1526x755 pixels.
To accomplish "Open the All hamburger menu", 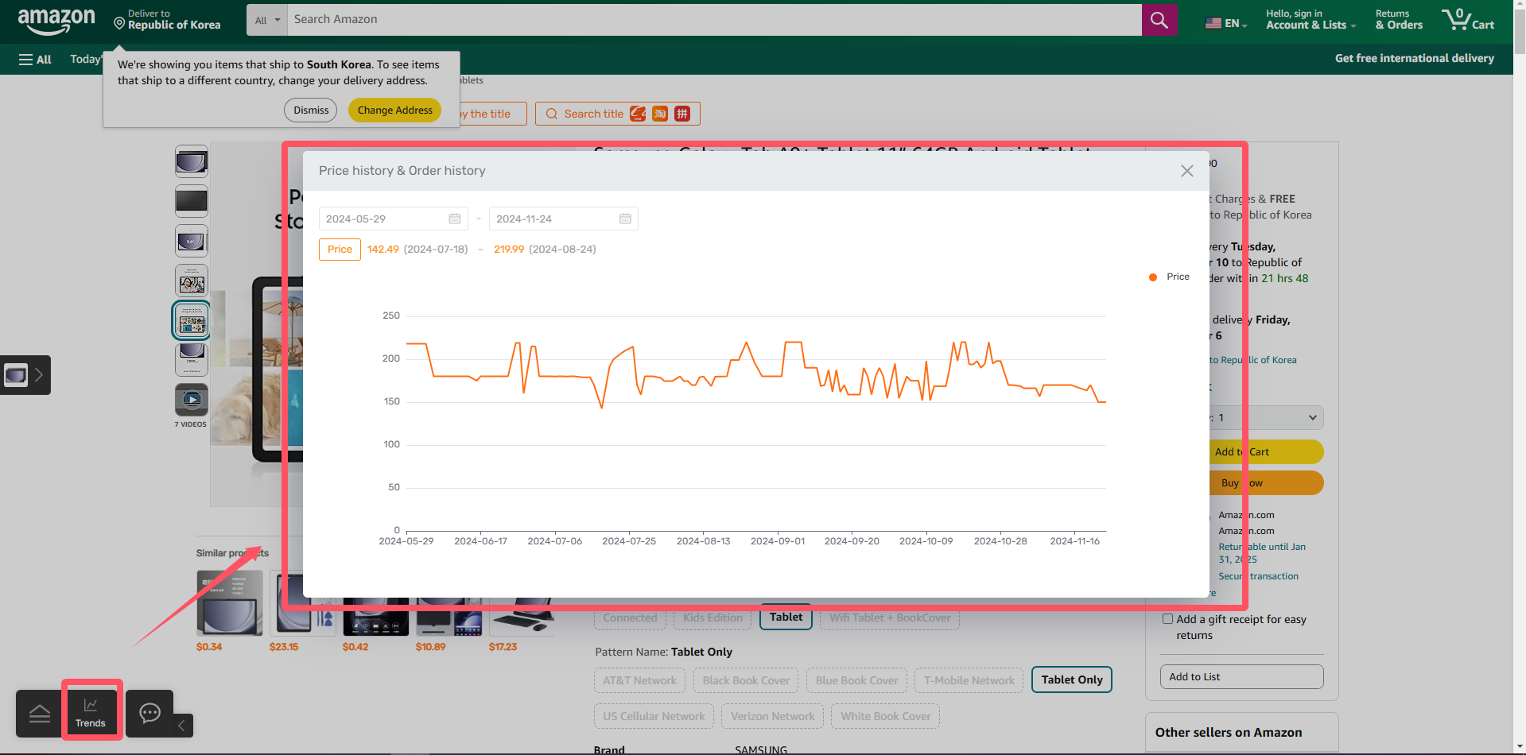I will tap(35, 60).
